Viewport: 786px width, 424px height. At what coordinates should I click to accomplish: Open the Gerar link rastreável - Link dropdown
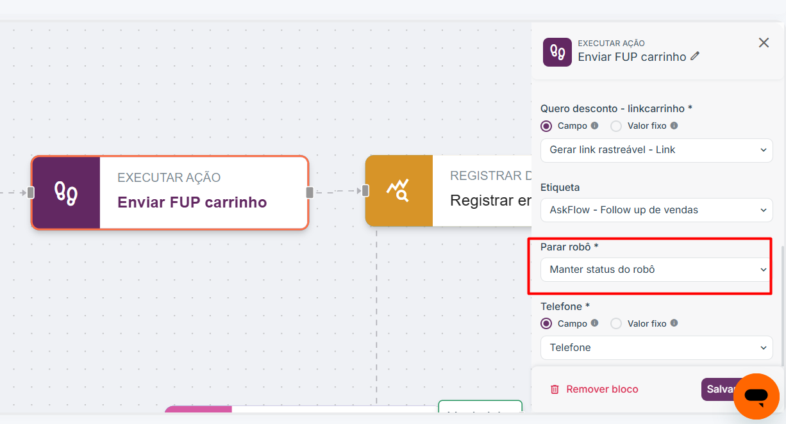[656, 150]
